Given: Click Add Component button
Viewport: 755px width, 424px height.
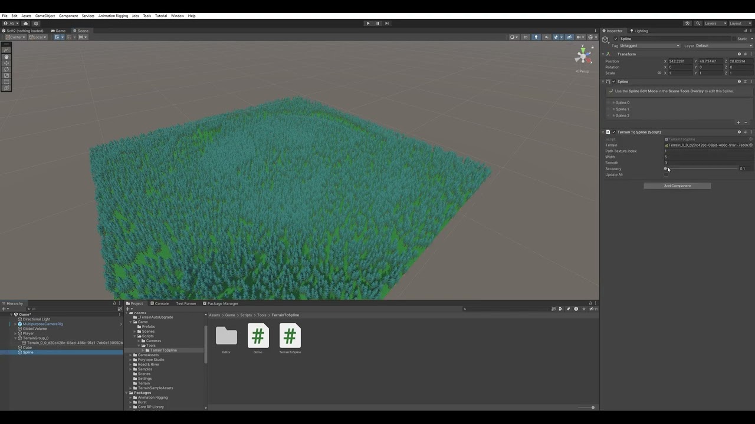Looking at the screenshot, I should pyautogui.click(x=677, y=186).
